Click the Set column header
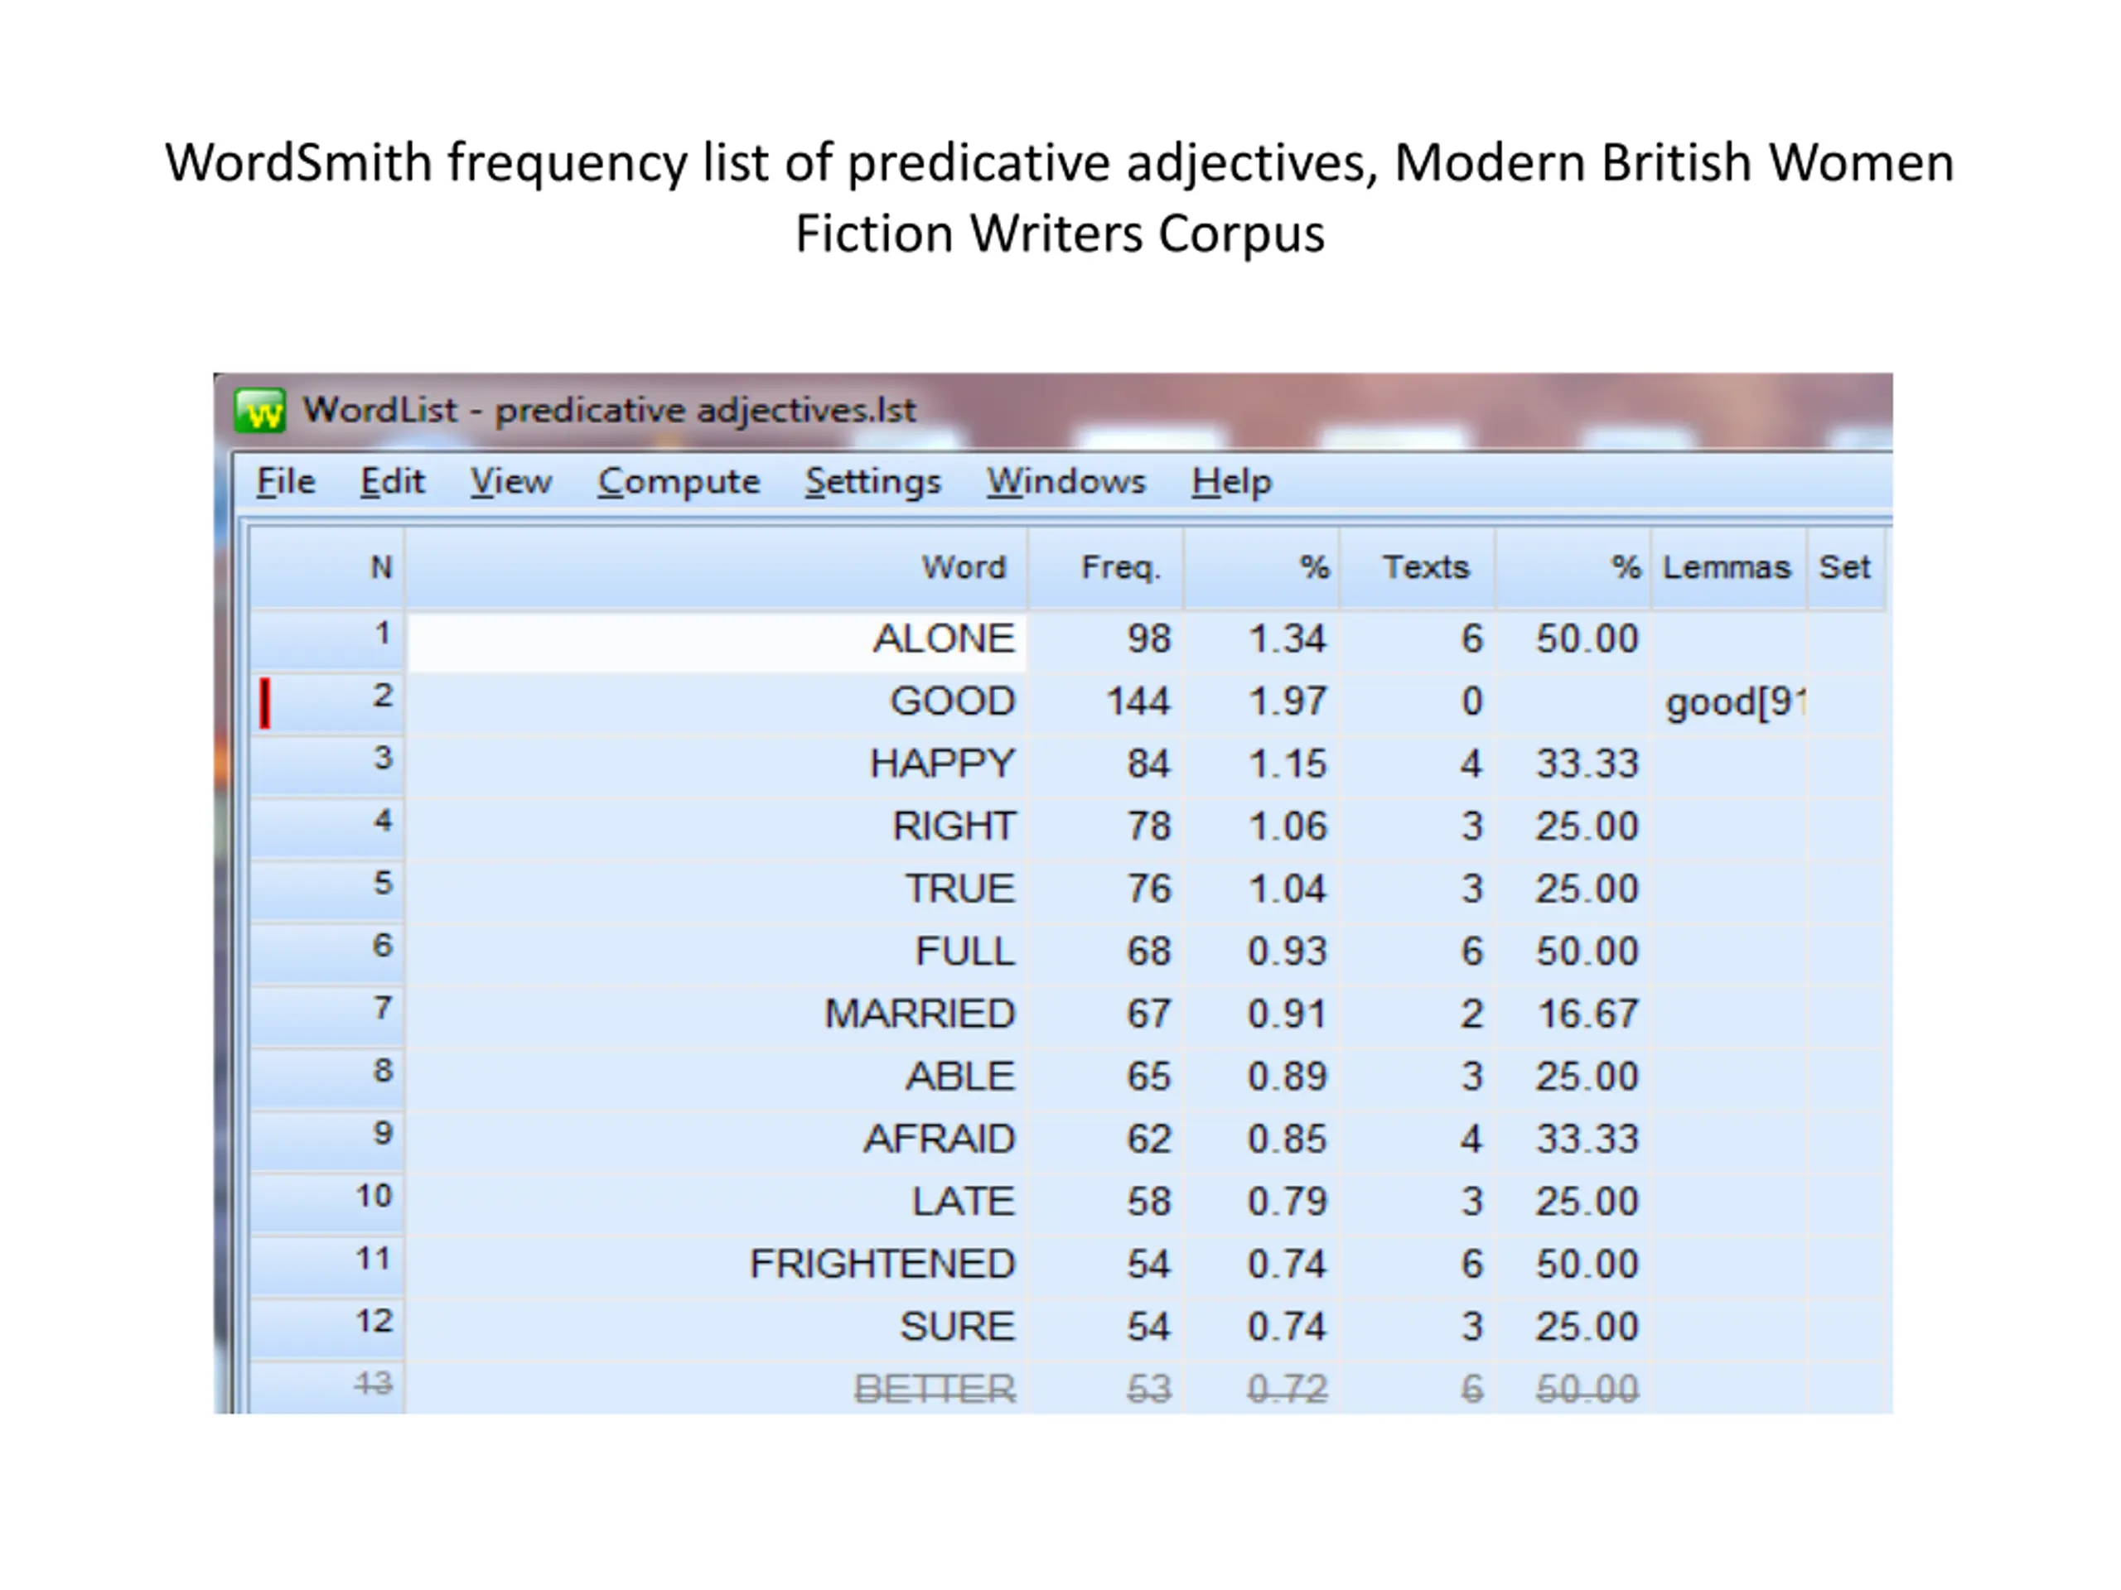Image resolution: width=2121 pixels, height=1590 pixels. click(x=1847, y=567)
